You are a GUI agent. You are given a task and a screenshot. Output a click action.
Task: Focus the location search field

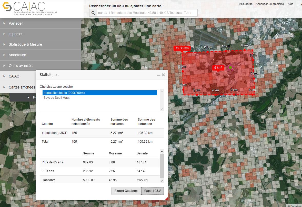point(147,13)
